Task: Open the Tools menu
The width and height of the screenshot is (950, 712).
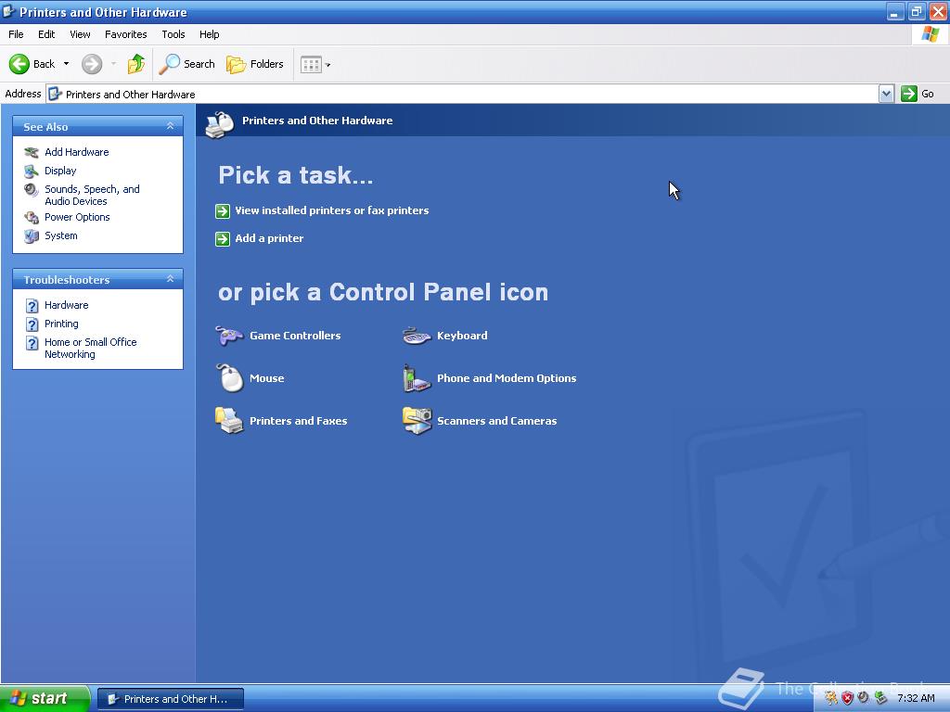Action: pyautogui.click(x=173, y=34)
